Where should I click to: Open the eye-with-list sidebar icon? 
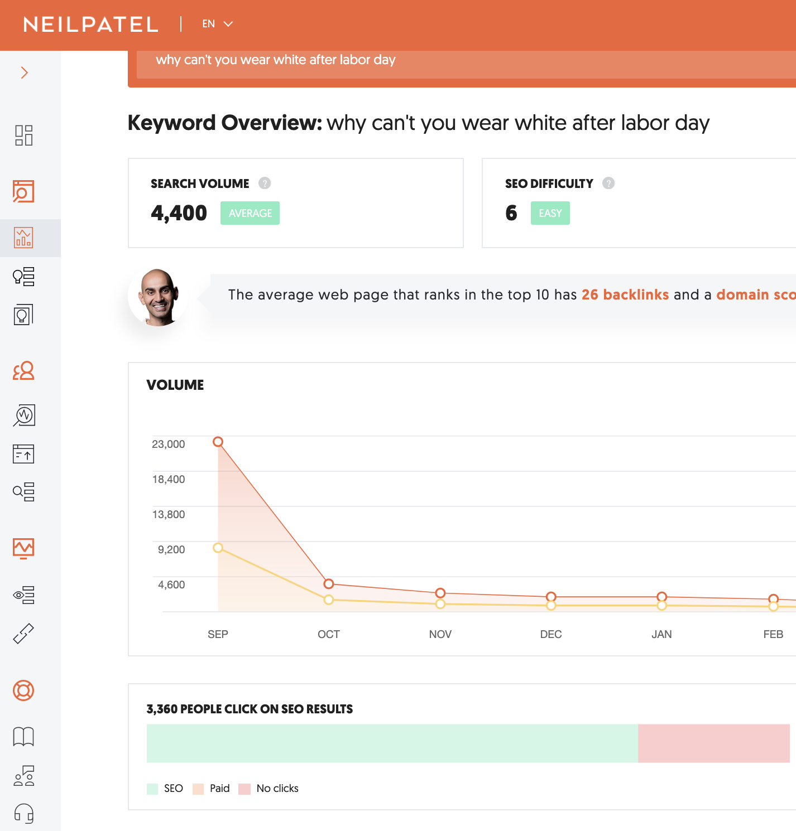pos(23,595)
